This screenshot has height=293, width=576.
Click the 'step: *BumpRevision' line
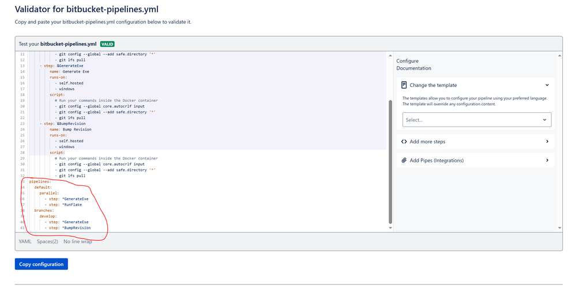67,228
